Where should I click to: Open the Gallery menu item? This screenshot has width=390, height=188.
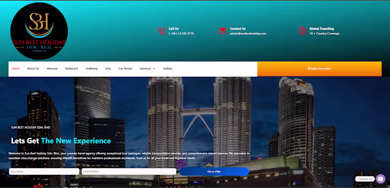tap(168, 69)
